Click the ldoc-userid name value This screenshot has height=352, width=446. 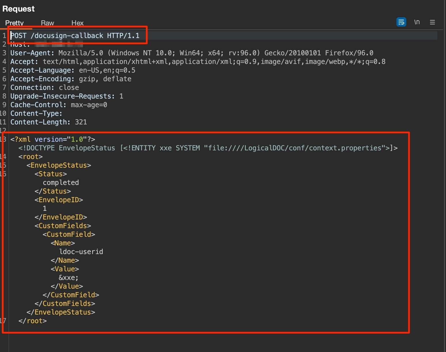(x=81, y=252)
